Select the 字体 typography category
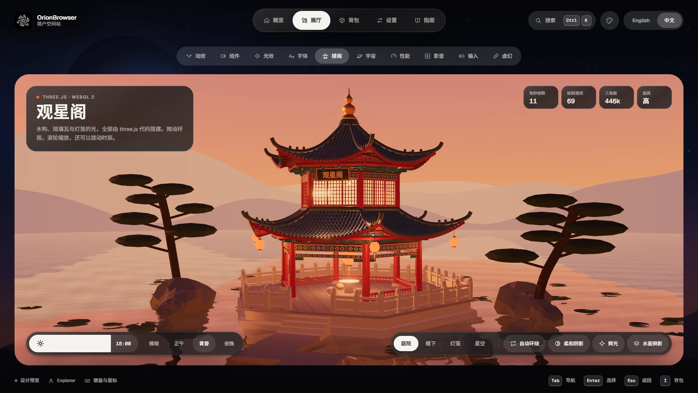Screen dimensions: 698x393 click(x=298, y=56)
